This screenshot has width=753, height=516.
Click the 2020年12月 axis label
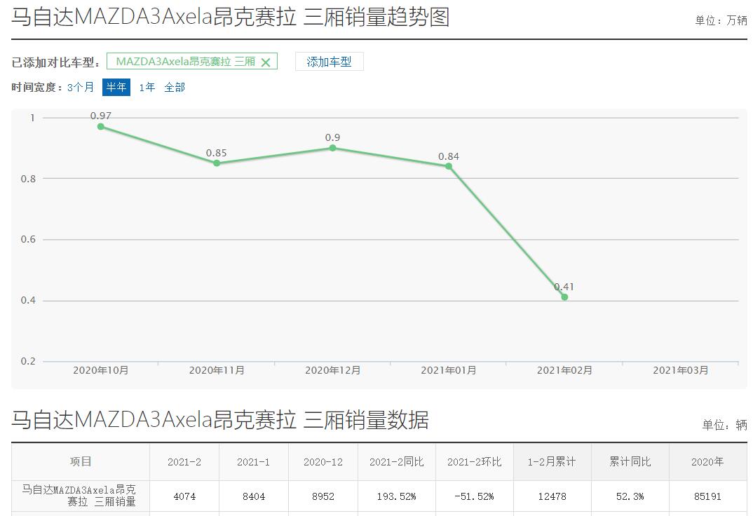tap(333, 371)
